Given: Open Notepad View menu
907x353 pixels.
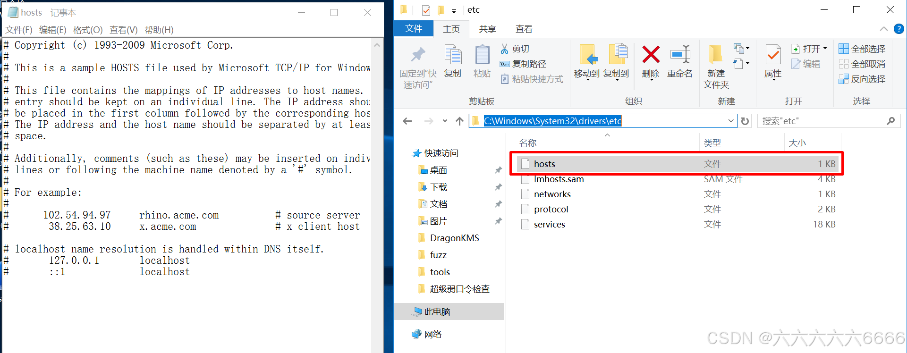Looking at the screenshot, I should [124, 30].
